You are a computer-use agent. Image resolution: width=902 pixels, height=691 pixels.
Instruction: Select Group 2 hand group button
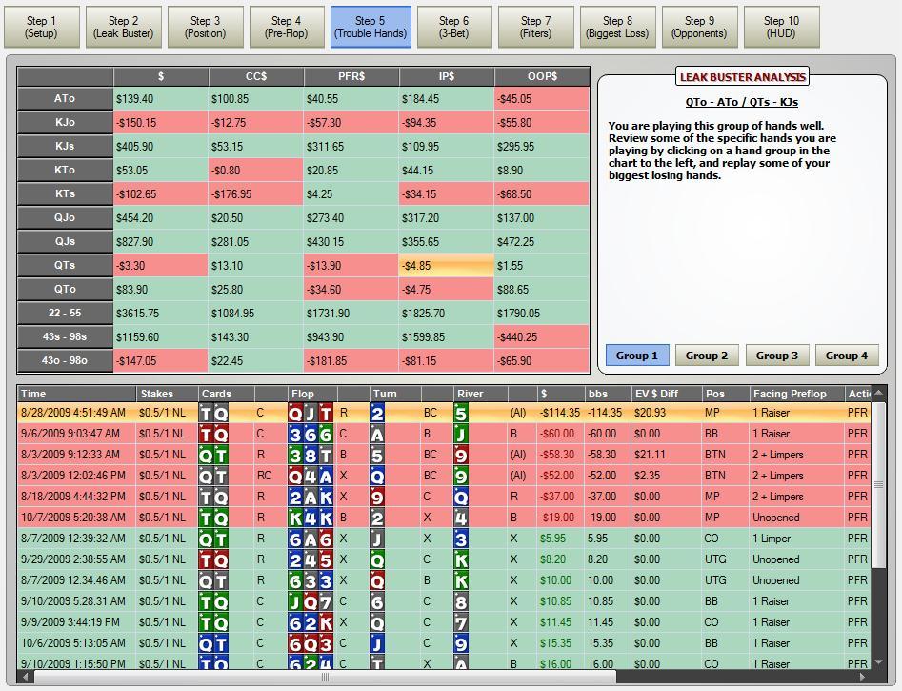point(707,356)
